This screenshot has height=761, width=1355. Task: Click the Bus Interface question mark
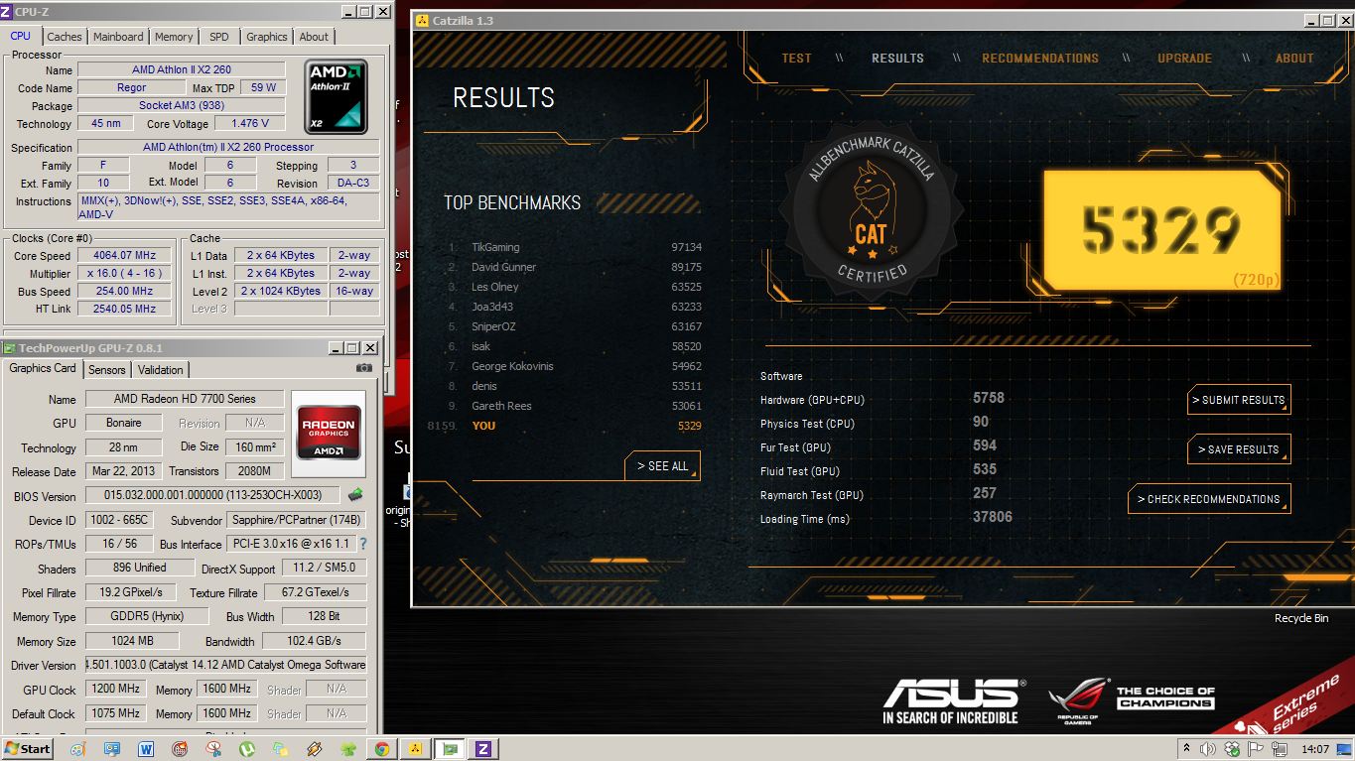[363, 544]
